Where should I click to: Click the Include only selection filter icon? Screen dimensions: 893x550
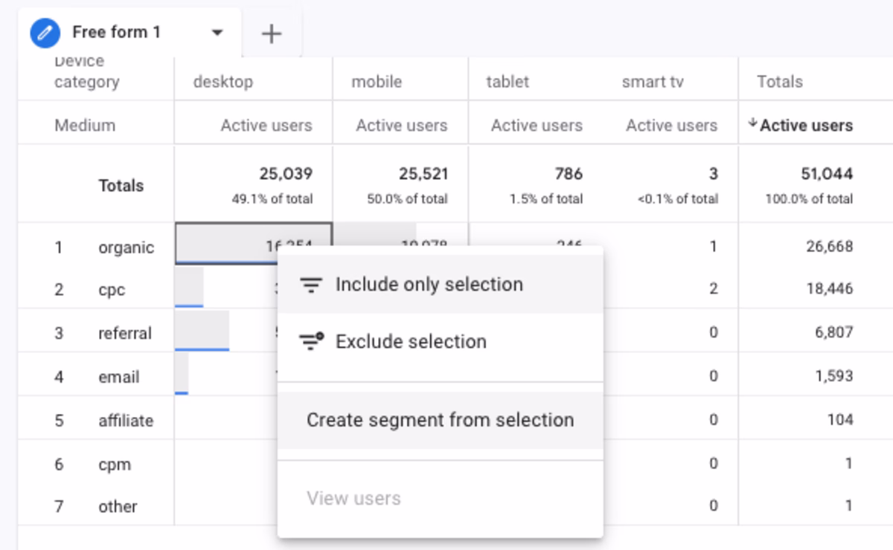click(x=310, y=285)
